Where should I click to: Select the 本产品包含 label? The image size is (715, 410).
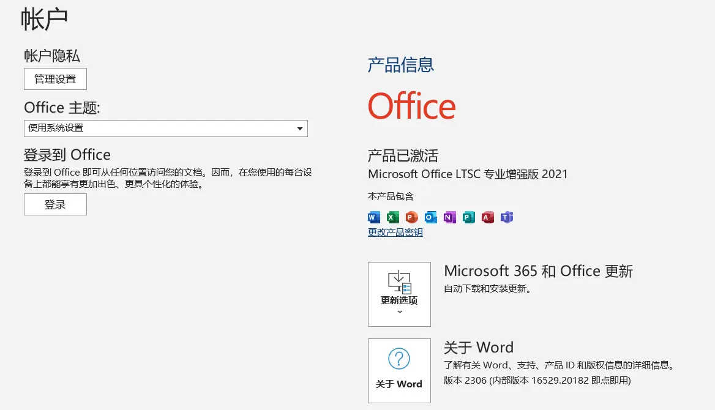tap(391, 196)
